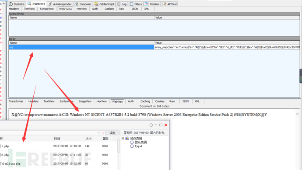Open response Cookies tab

pyautogui.click(x=160, y=101)
